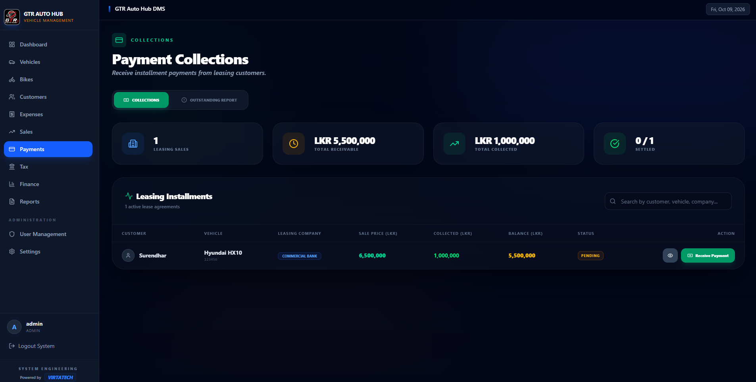The image size is (756, 382).
Task: Open Reports from the sidebar
Action: click(x=48, y=202)
